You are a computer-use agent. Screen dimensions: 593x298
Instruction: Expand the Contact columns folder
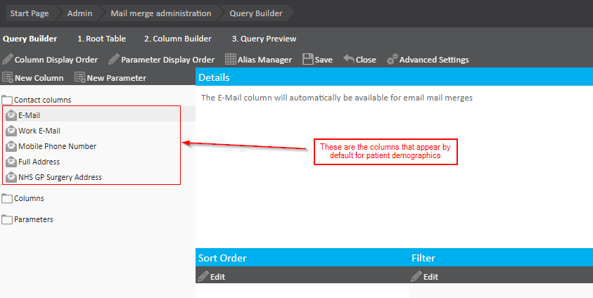coord(8,100)
